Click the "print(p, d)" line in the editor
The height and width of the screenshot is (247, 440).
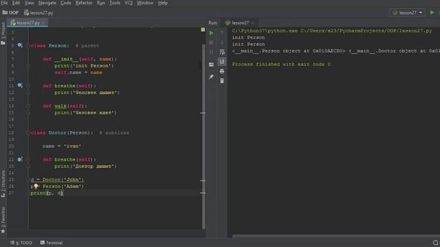47,193
